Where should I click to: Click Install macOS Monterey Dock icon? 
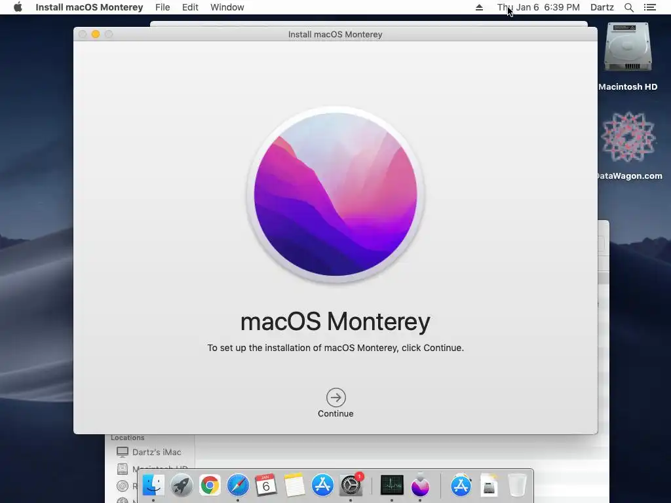tap(420, 485)
